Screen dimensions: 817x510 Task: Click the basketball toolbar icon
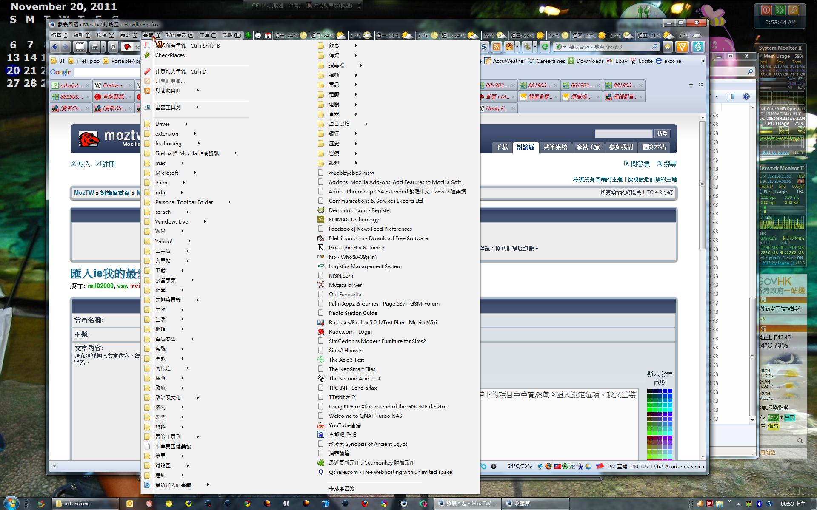point(509,47)
